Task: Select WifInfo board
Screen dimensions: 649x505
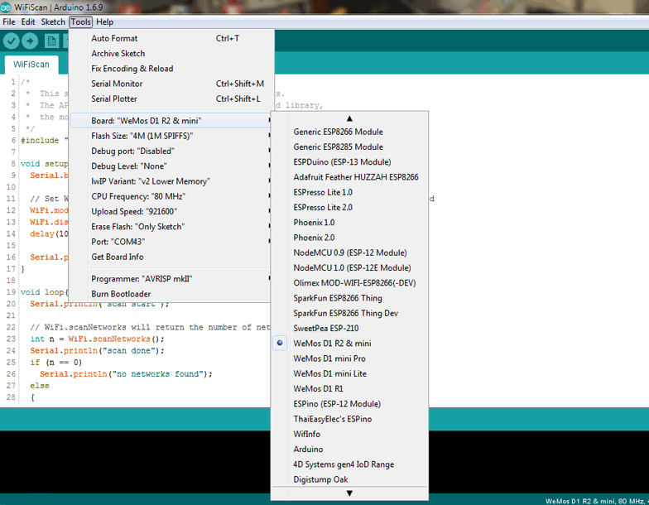Action: coord(349,434)
